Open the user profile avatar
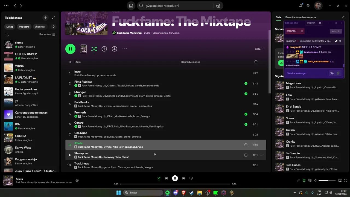Viewport: 350px width, 197px height. (x=318, y=5)
